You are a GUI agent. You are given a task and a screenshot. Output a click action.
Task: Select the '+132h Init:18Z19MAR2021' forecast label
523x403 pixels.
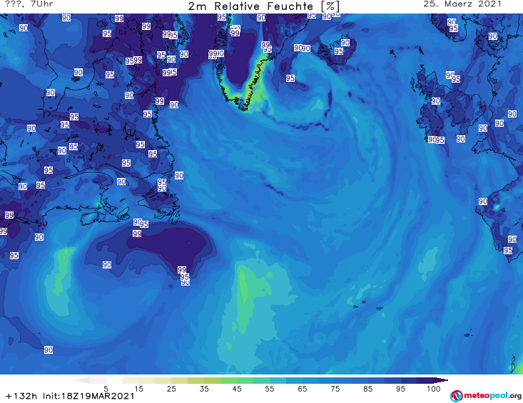[x=70, y=396]
